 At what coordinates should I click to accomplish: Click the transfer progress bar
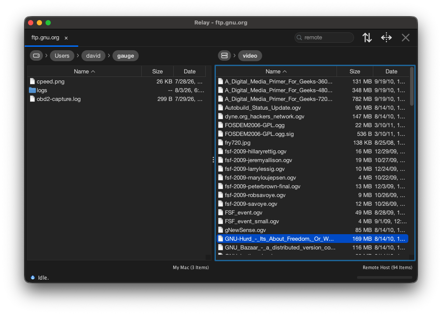(x=385, y=277)
